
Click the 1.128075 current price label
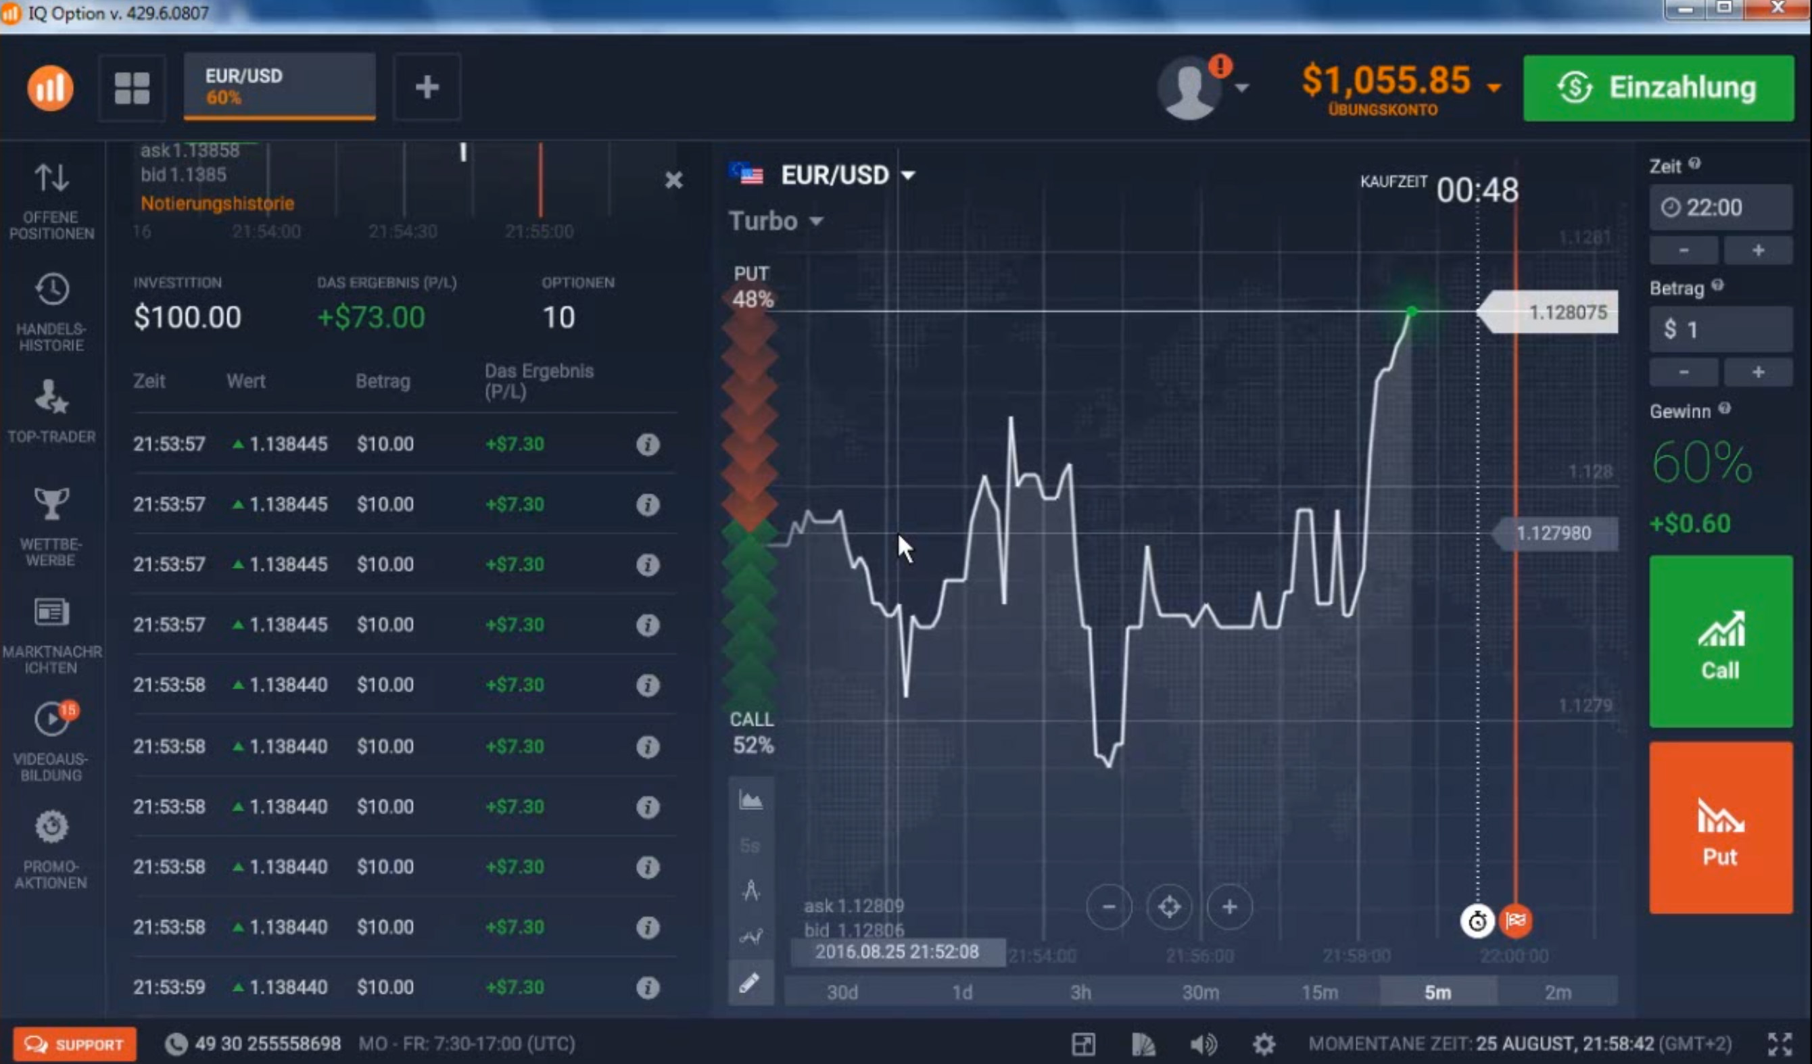pyautogui.click(x=1548, y=312)
